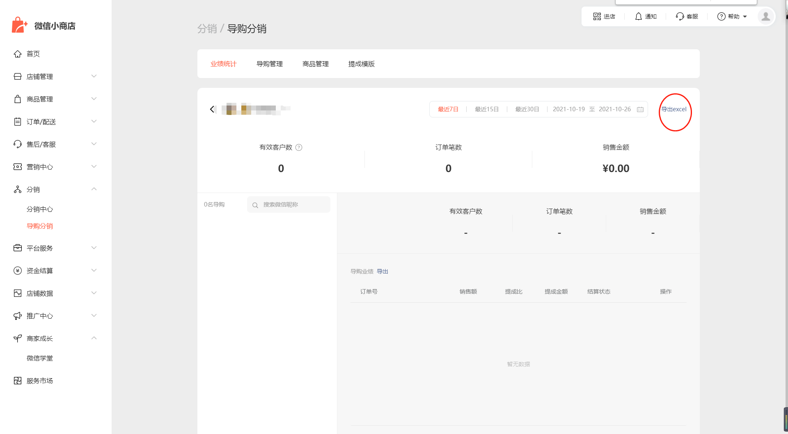The height and width of the screenshot is (434, 788).
Task: Click the headset icon beside 售后/客服
Action: pyautogui.click(x=18, y=144)
